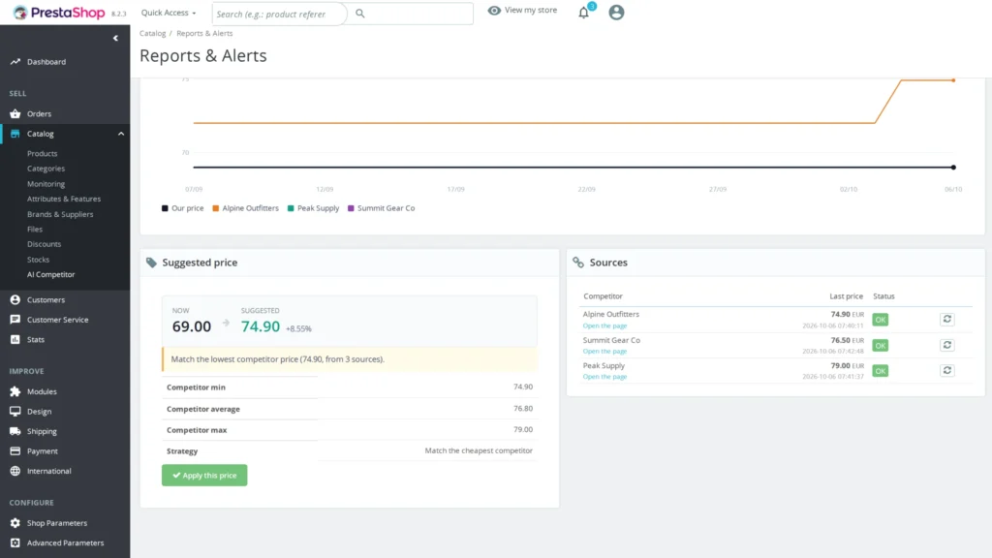Open Attributes & Features menu item

tap(64, 199)
